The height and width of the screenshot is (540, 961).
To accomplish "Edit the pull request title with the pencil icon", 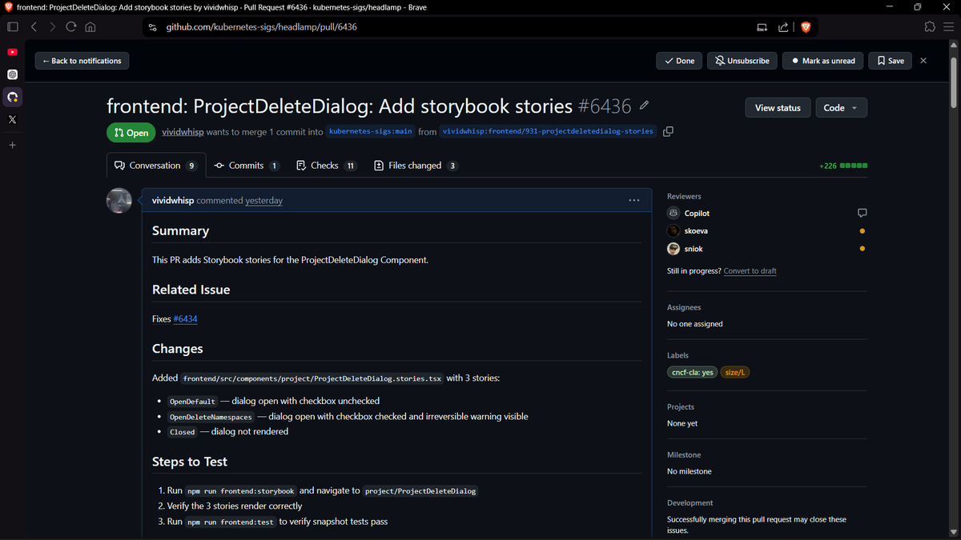I will point(644,106).
